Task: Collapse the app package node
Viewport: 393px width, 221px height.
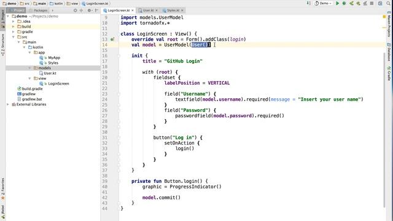Action: pos(29,53)
